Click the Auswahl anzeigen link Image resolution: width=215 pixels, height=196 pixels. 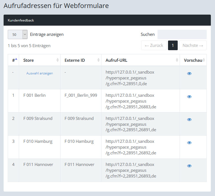click(40, 73)
